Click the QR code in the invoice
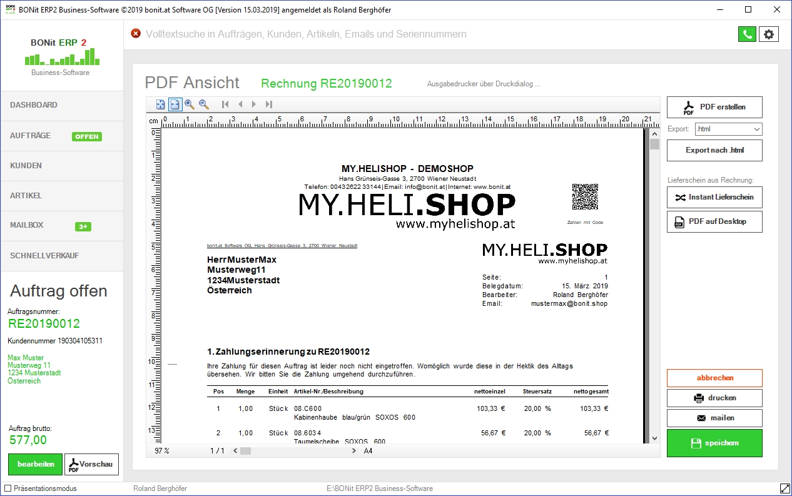Viewport: 792px width, 496px height. tap(585, 197)
